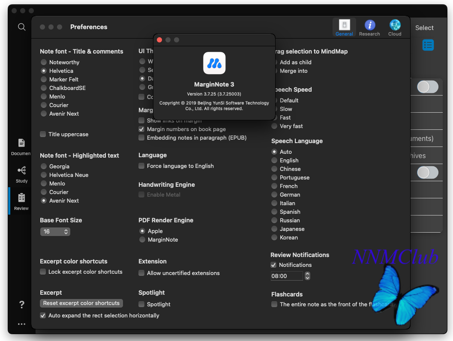Set speech speed to Default
This screenshot has width=453, height=341.
click(289, 101)
